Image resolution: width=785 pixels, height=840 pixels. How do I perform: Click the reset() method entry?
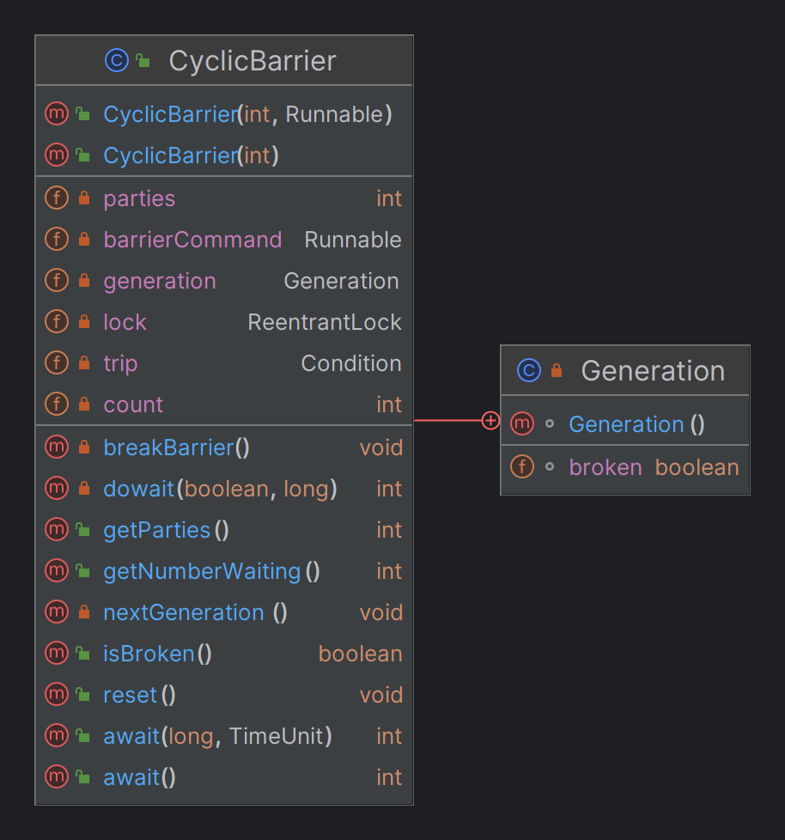(130, 694)
